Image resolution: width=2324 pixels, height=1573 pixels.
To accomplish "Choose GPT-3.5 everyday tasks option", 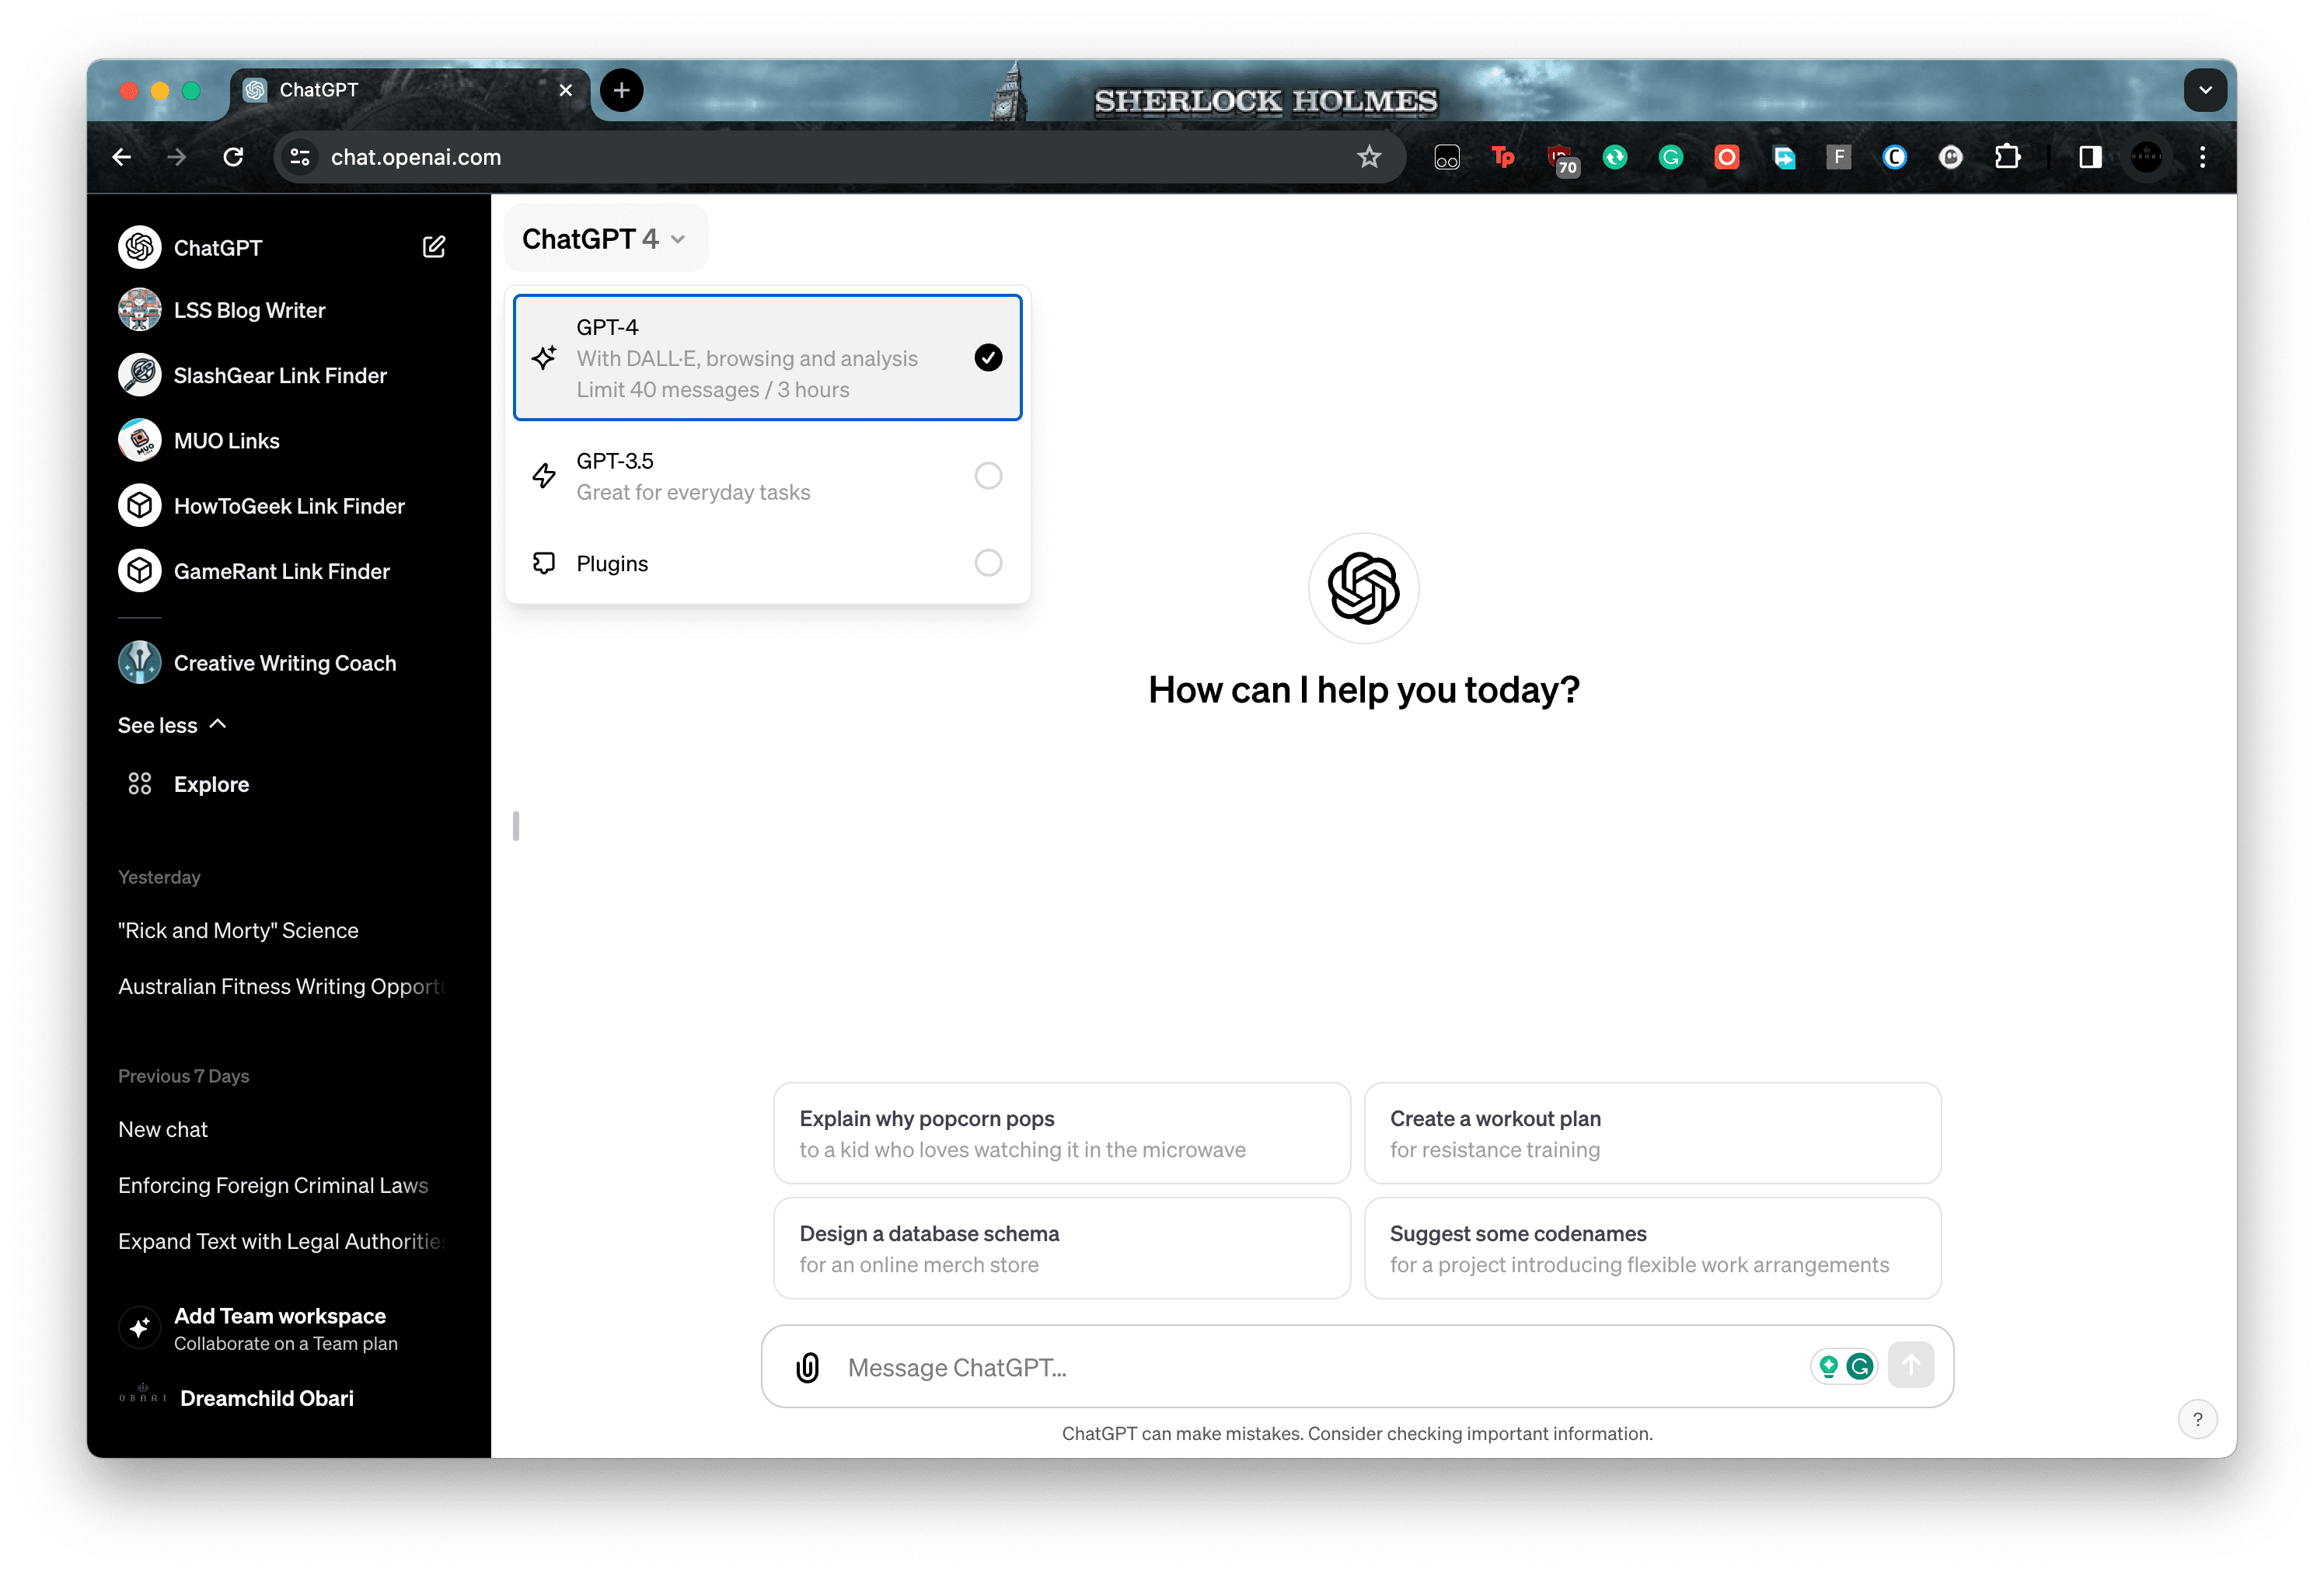I will [767, 476].
